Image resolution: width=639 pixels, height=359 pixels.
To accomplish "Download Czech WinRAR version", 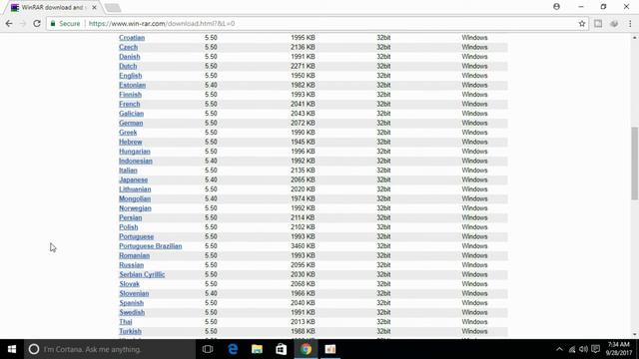I will [129, 47].
